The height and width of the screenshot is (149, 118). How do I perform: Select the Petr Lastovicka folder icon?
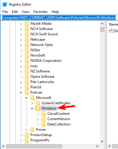(27, 82)
